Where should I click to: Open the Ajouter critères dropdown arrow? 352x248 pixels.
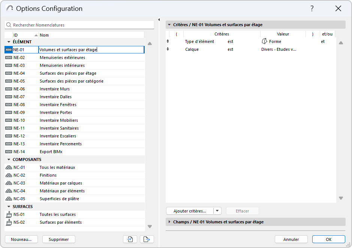(217, 211)
